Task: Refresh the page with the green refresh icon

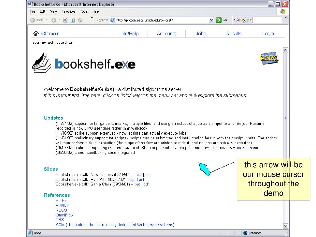Action: 73,20
